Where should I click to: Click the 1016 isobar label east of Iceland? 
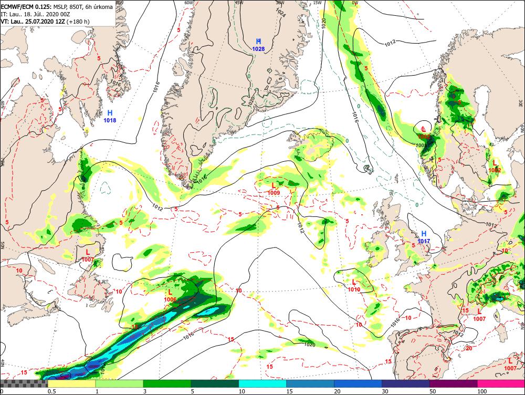(355, 117)
